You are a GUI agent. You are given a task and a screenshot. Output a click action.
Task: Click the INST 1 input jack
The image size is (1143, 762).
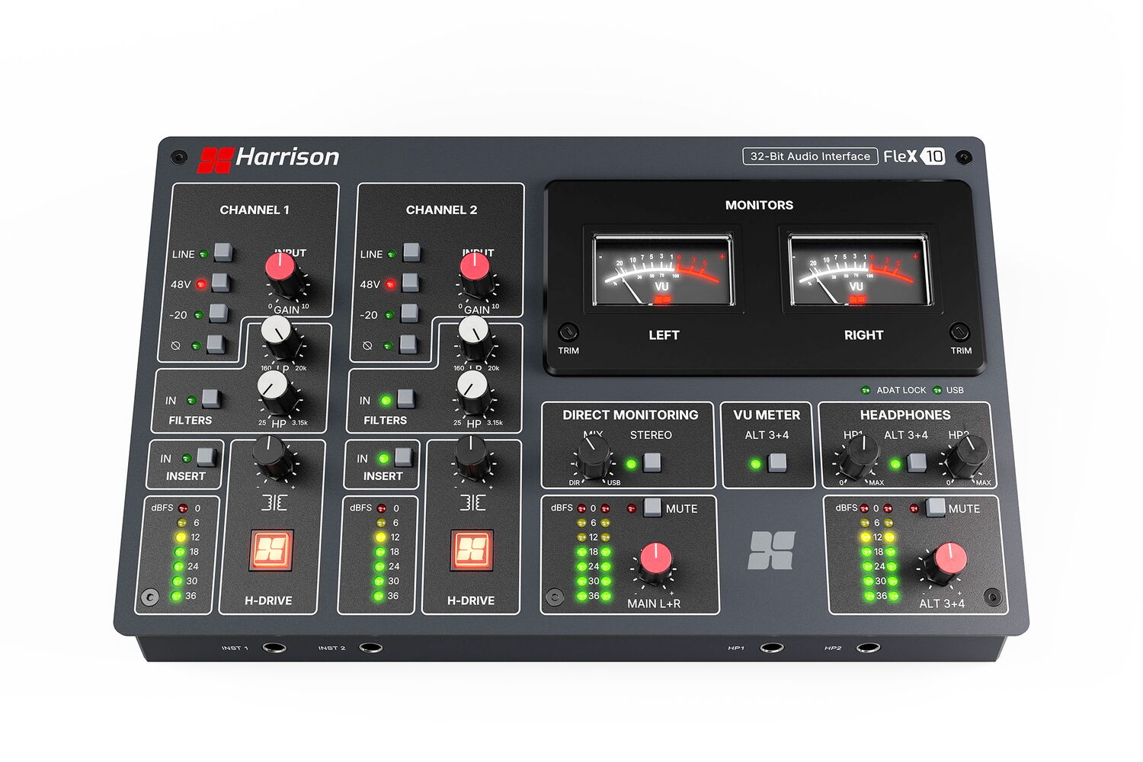[274, 648]
